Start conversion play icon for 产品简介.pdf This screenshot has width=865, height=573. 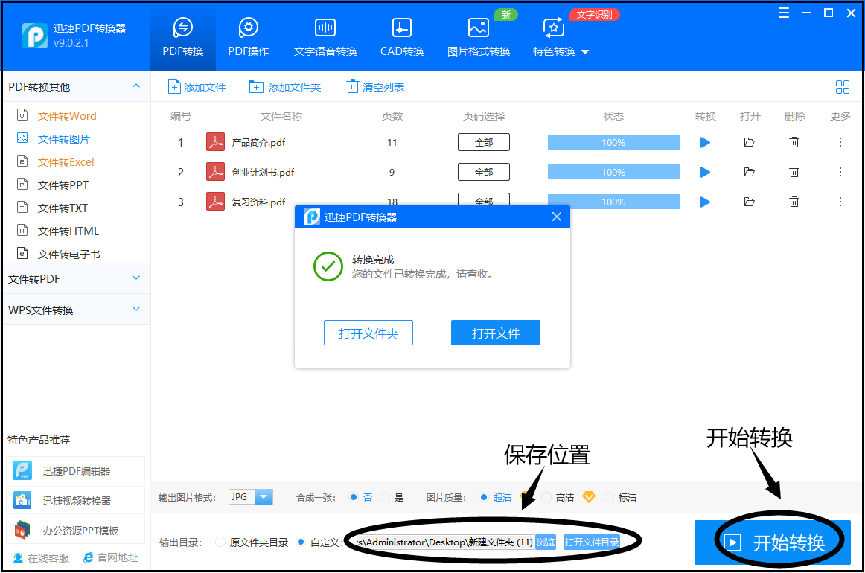(705, 142)
